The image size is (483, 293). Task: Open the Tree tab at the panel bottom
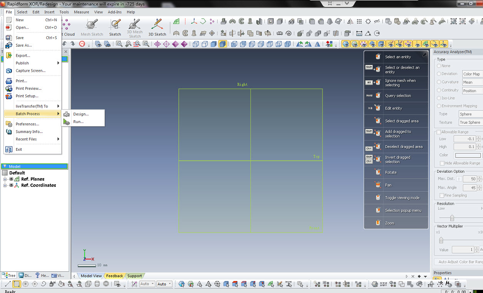point(9,276)
